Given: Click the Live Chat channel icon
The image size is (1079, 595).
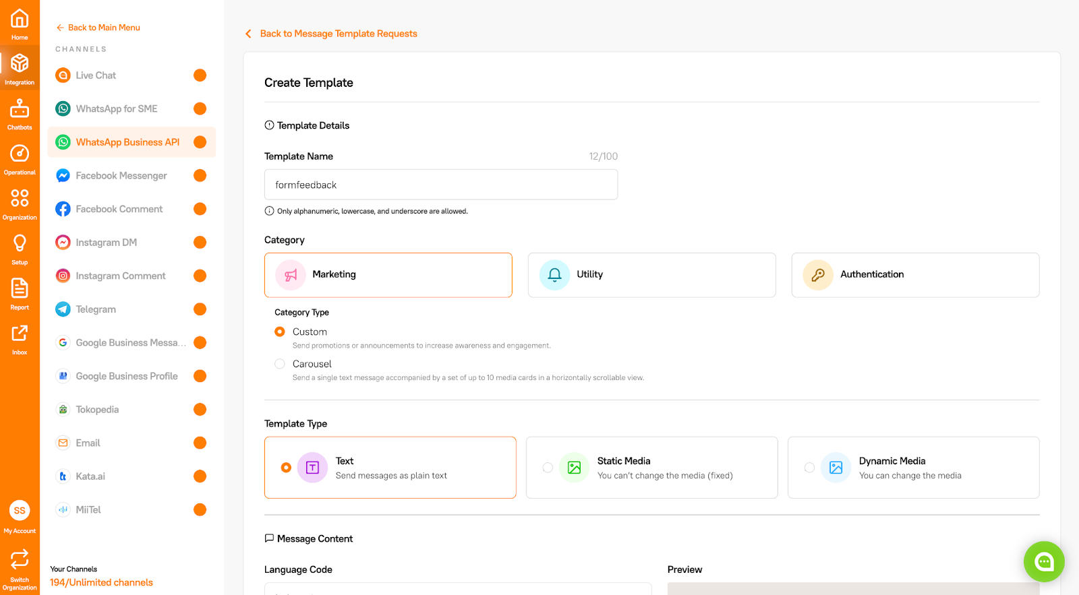Looking at the screenshot, I should [63, 75].
